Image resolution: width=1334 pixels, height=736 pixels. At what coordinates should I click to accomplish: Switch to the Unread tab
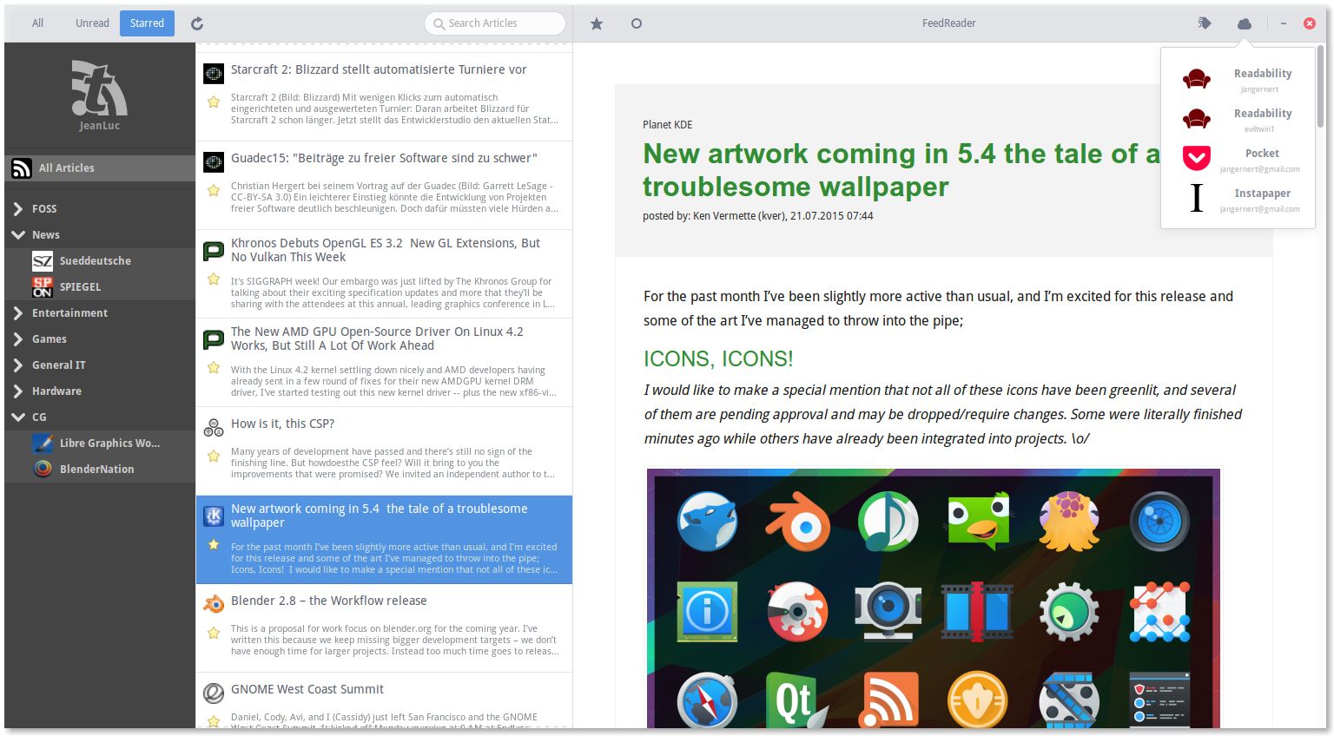point(91,23)
